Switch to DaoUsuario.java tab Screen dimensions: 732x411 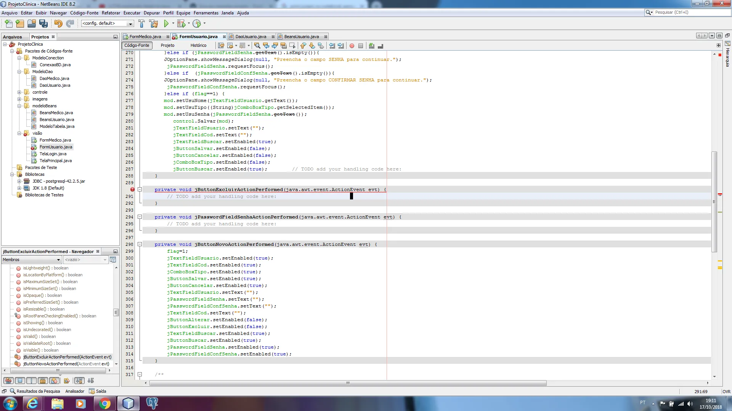click(x=250, y=37)
